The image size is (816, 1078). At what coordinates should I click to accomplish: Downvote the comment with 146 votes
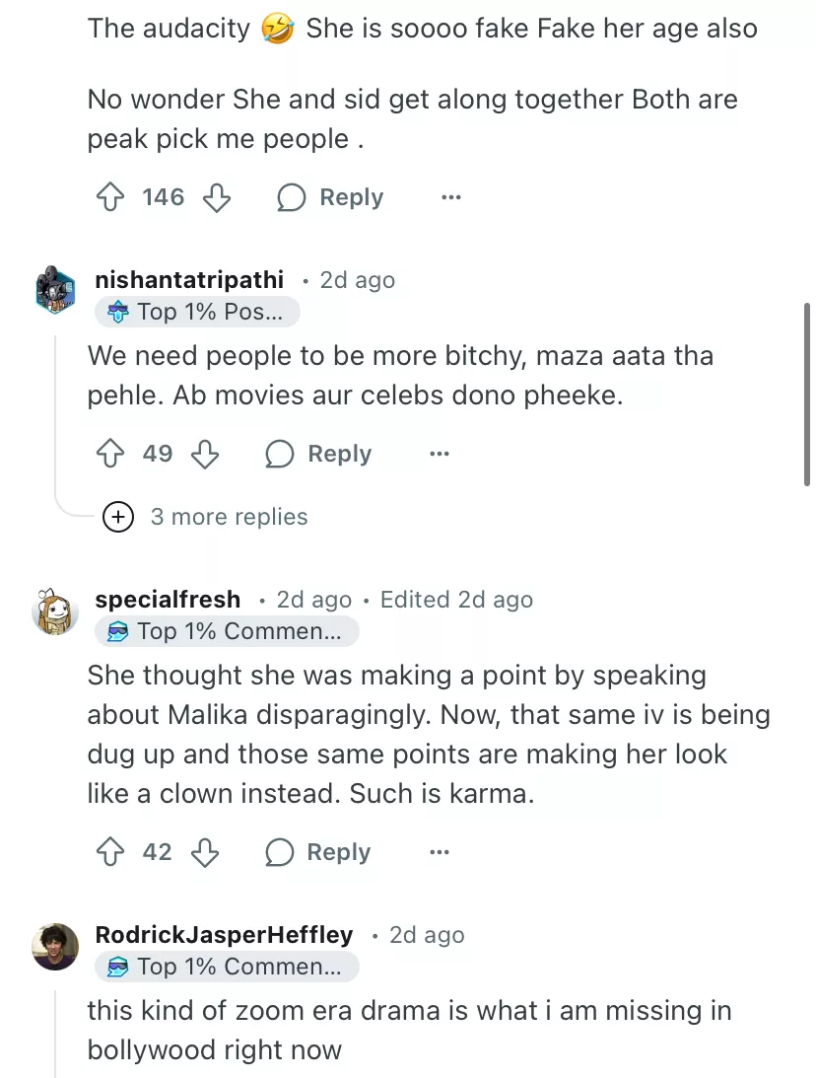[216, 198]
